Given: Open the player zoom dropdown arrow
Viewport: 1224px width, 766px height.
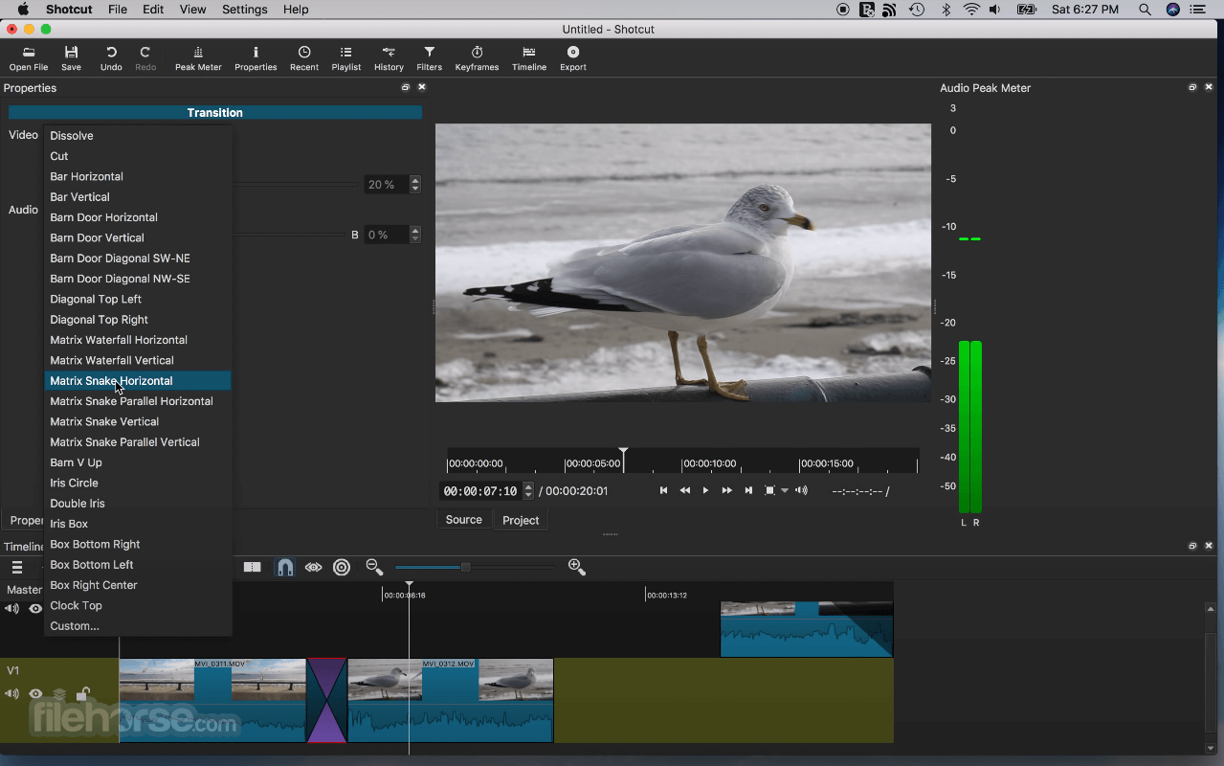Looking at the screenshot, I should [785, 490].
